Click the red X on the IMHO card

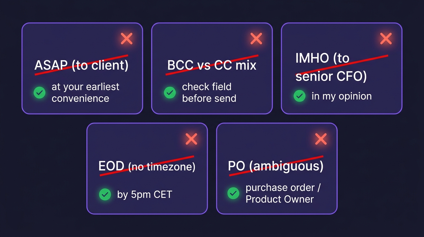pos(386,39)
